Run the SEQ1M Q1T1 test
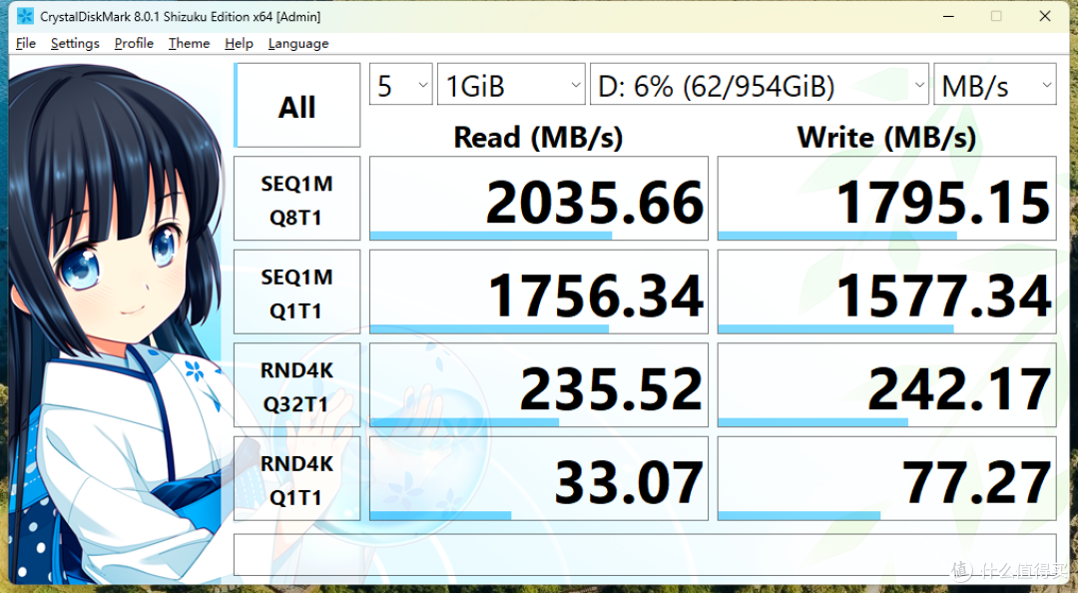The image size is (1078, 593). click(x=297, y=292)
